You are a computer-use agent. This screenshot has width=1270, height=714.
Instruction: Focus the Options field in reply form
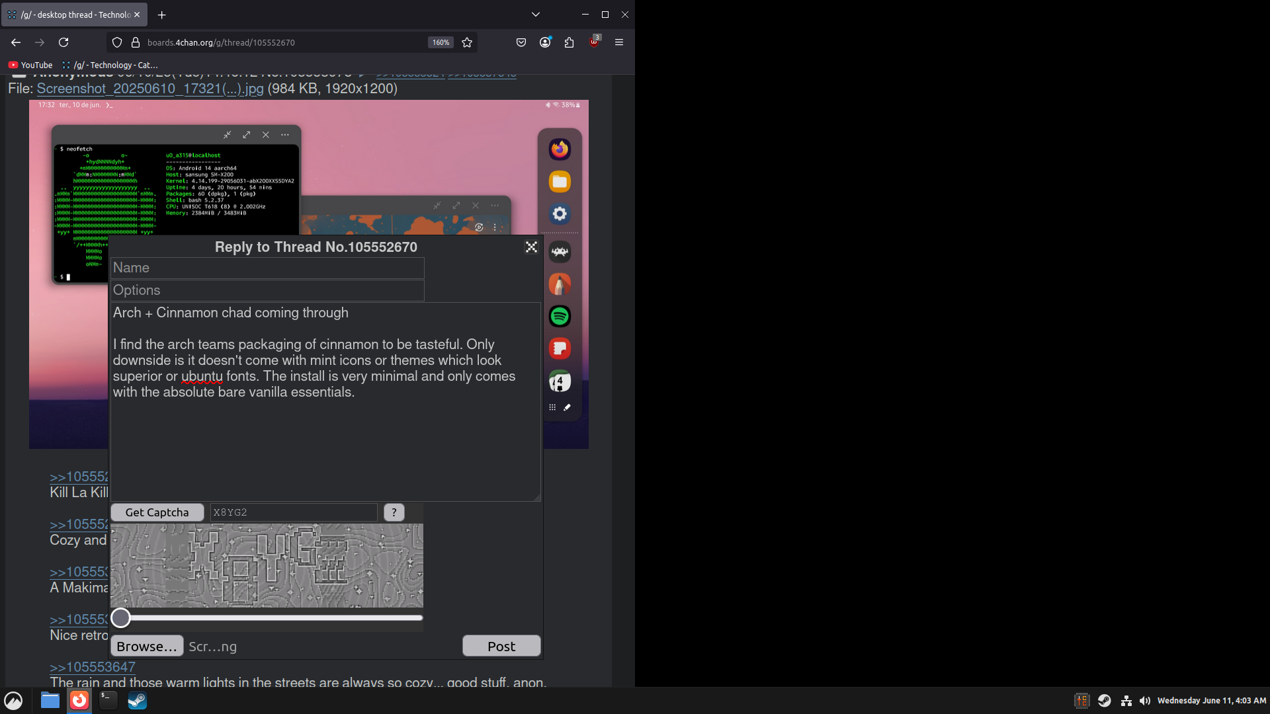click(267, 290)
